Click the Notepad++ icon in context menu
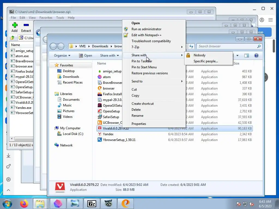Viewport: 279px width, 209px height. pyautogui.click(x=126, y=35)
